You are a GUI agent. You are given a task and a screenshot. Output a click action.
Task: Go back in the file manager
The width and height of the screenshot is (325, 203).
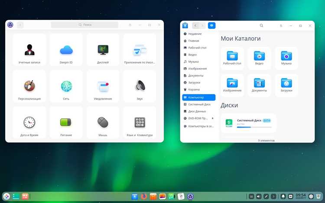pyautogui.click(x=195, y=26)
